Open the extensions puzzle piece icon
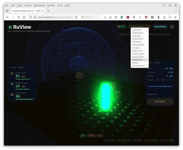 tap(164, 17)
